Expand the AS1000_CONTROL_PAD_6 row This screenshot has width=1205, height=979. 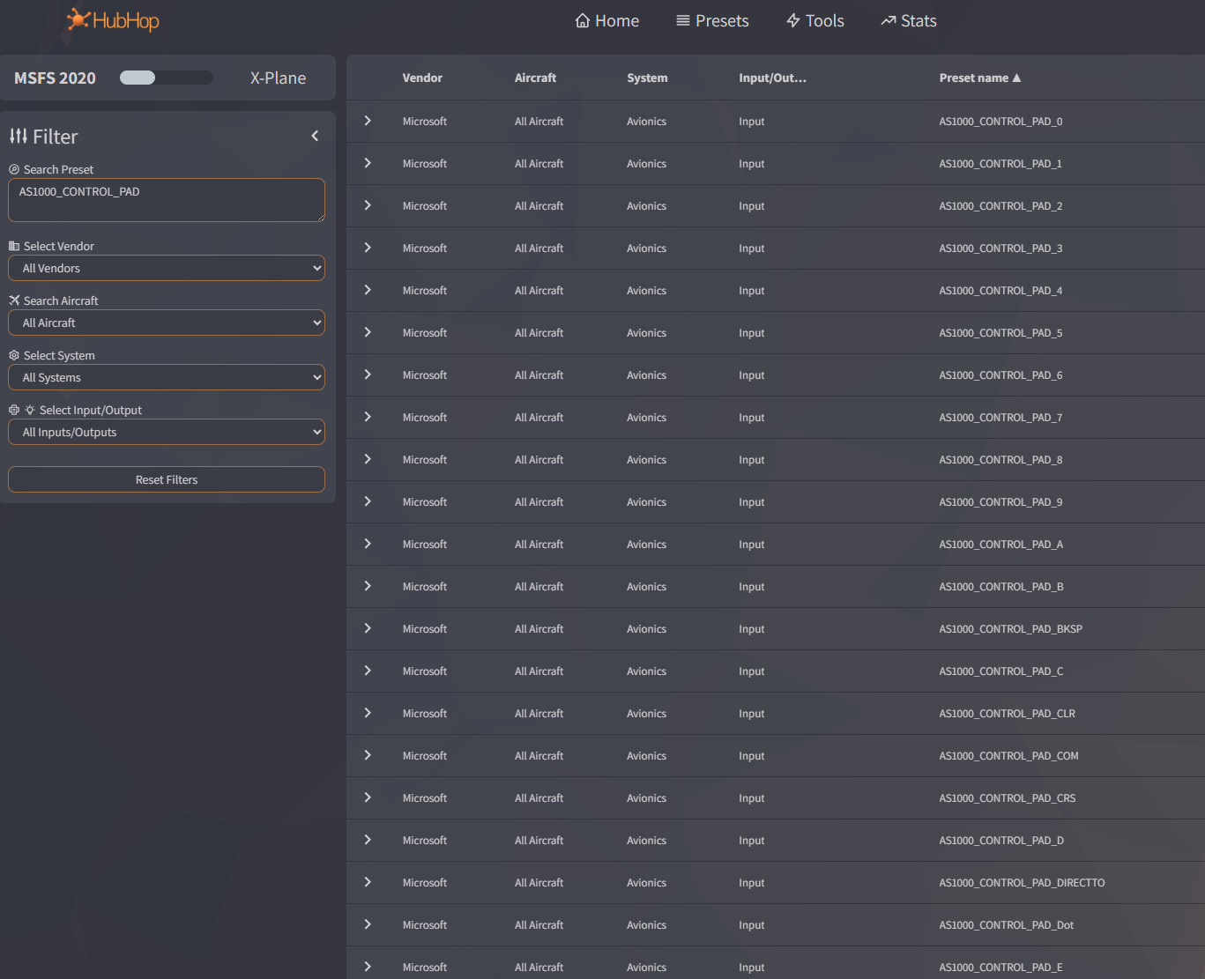tap(368, 375)
